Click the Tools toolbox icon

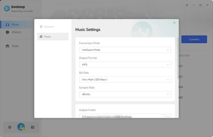pos(7,46)
